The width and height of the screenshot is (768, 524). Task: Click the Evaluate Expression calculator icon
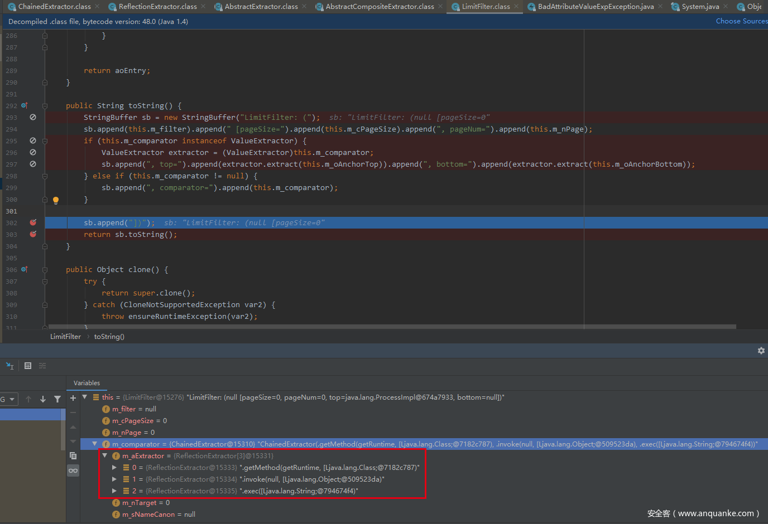27,366
